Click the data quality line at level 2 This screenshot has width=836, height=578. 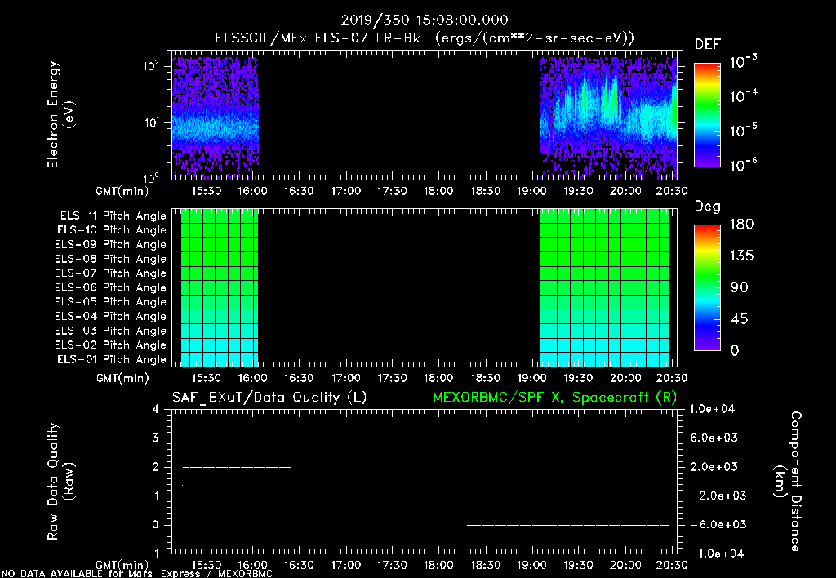point(238,467)
